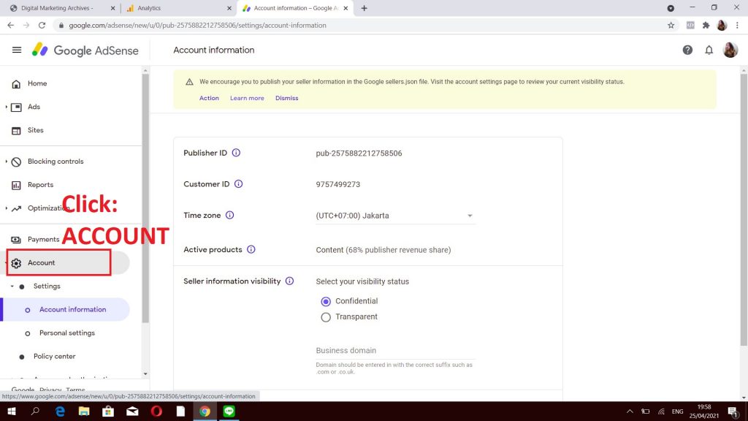Select the Confidential visibility option
The width and height of the screenshot is (748, 421).
tap(326, 301)
